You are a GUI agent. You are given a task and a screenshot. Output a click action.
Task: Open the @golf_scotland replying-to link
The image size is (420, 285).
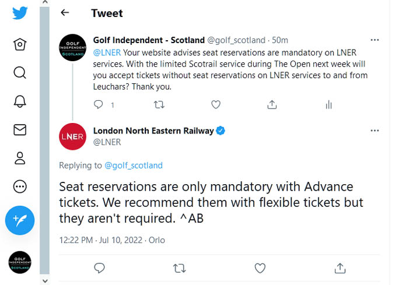pyautogui.click(x=134, y=166)
